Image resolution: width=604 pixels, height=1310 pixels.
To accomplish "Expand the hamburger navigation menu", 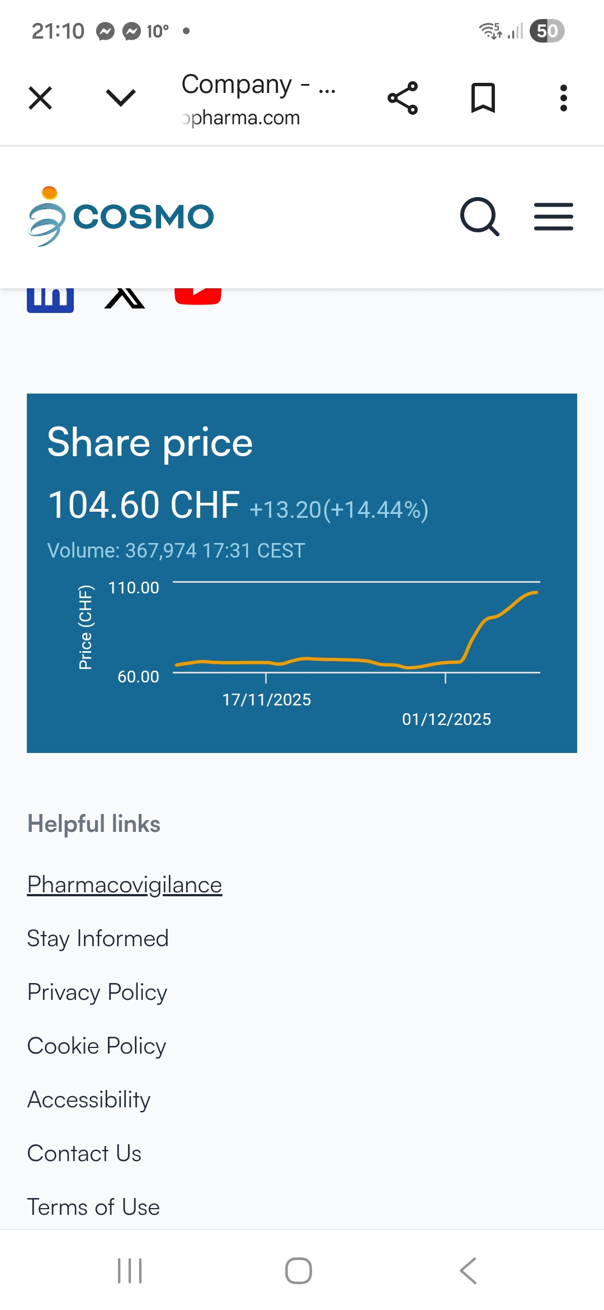I will click(554, 217).
